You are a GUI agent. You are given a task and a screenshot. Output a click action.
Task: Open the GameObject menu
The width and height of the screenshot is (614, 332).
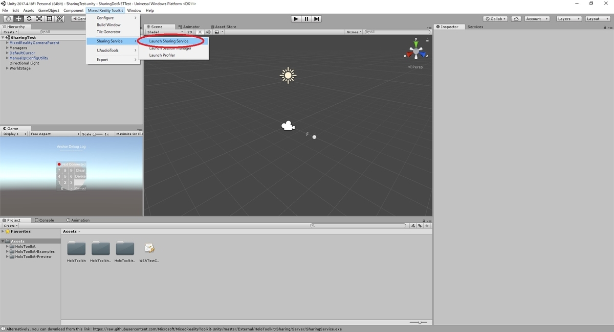point(49,10)
